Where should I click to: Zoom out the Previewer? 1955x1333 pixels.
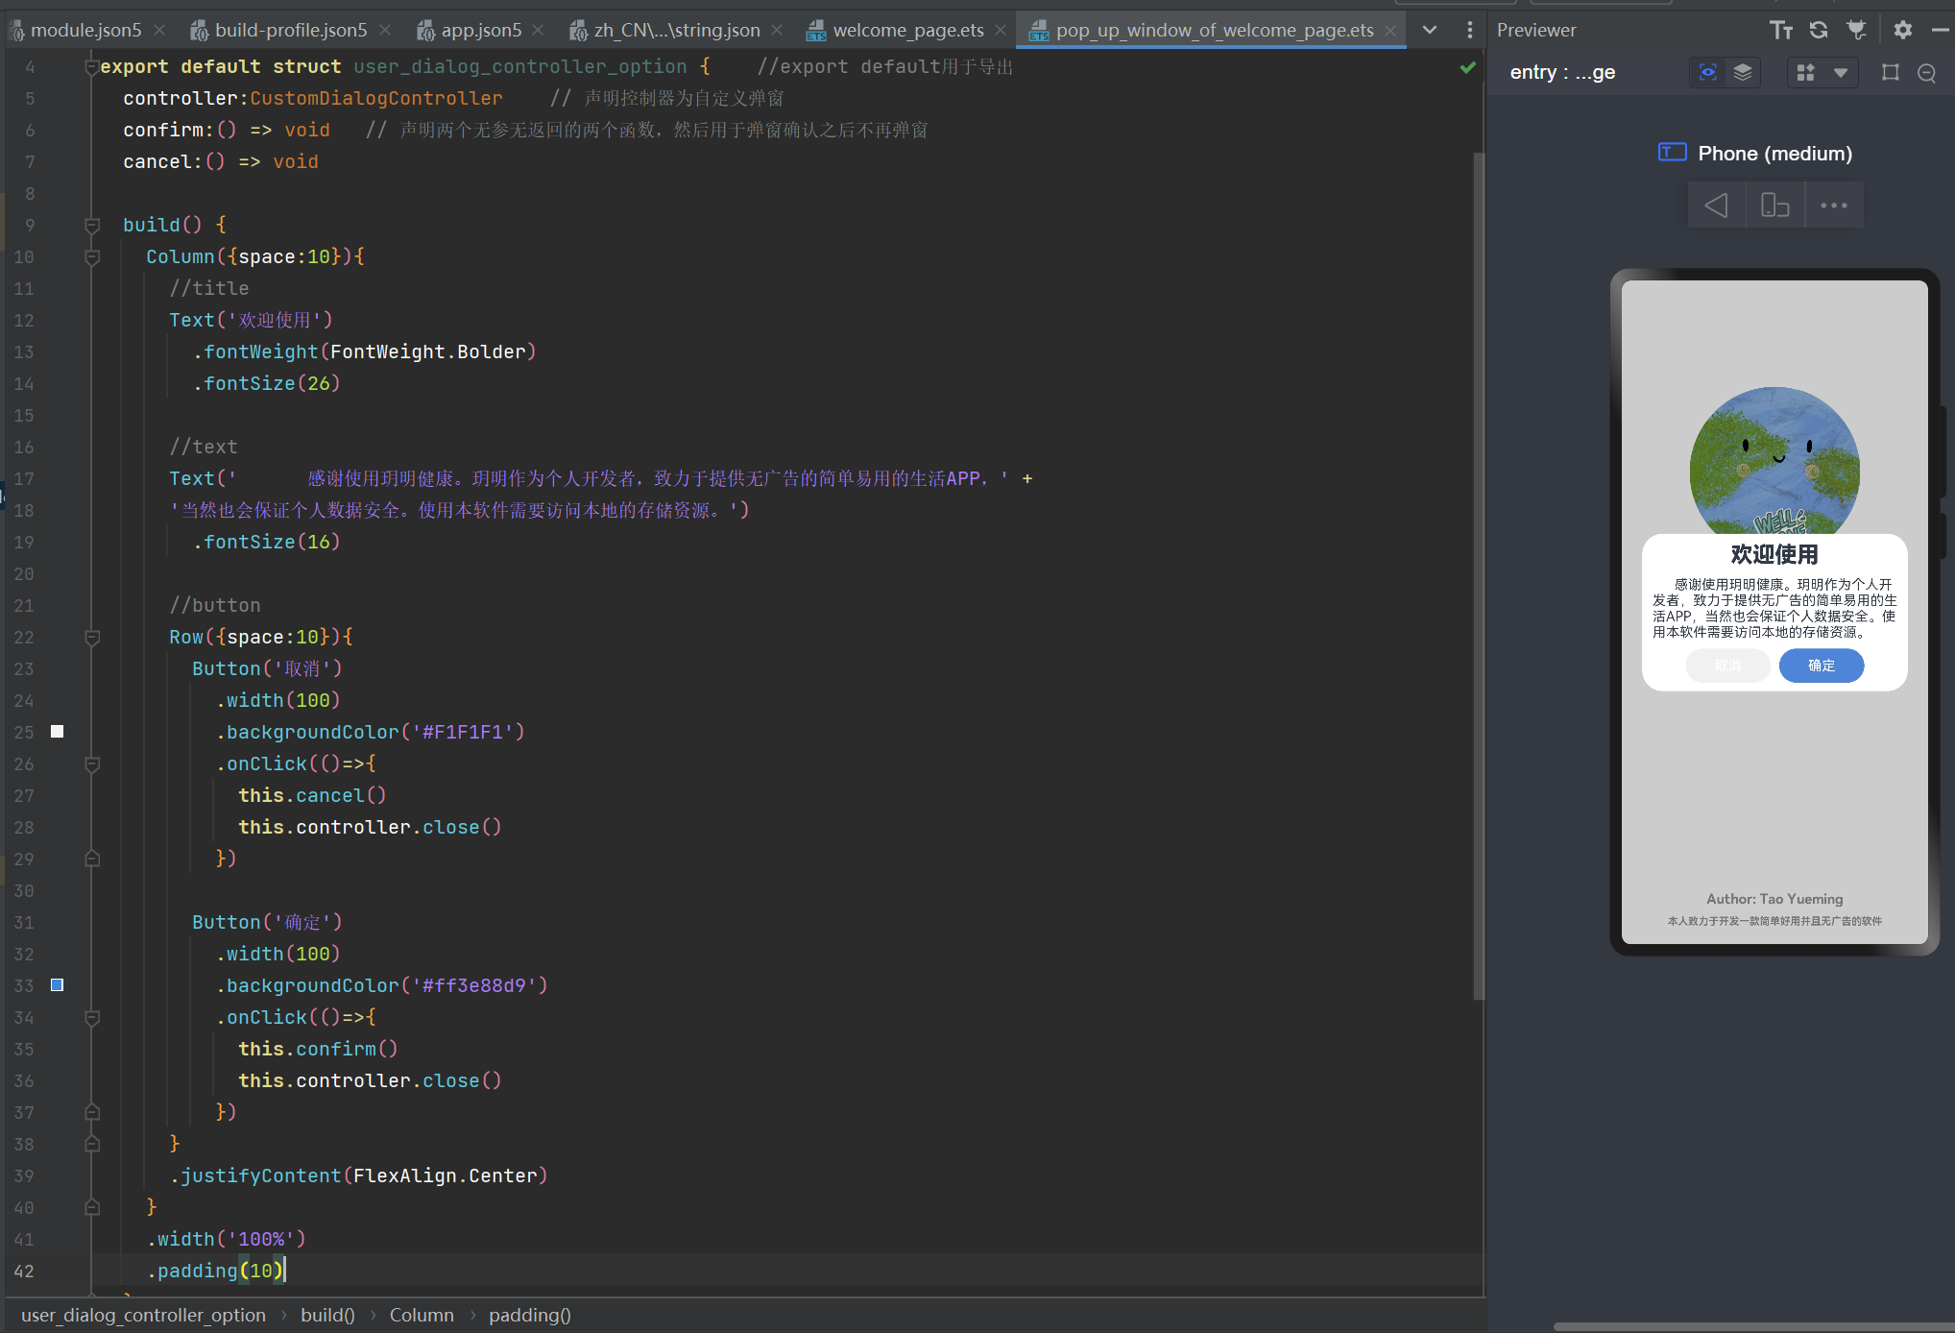[x=1927, y=73]
